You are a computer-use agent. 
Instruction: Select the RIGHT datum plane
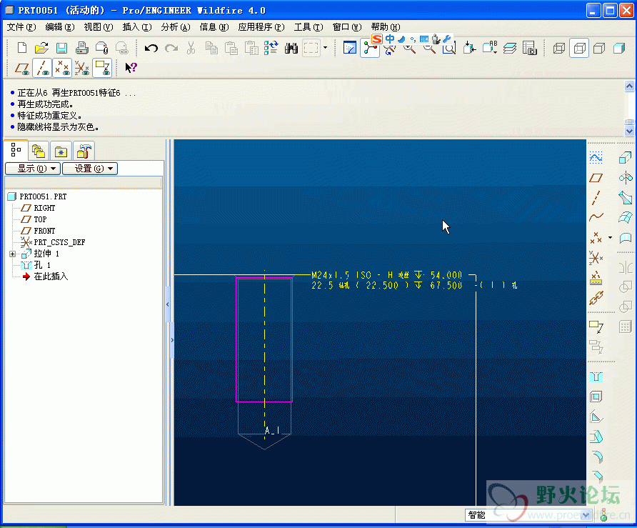click(x=44, y=208)
